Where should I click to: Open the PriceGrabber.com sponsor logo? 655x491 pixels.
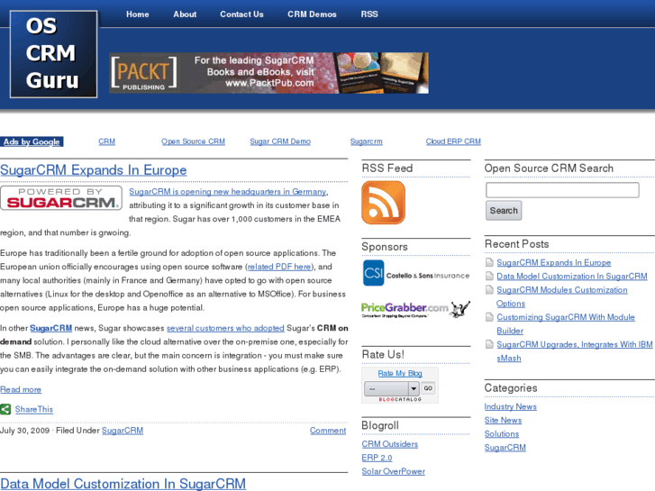[x=415, y=309]
